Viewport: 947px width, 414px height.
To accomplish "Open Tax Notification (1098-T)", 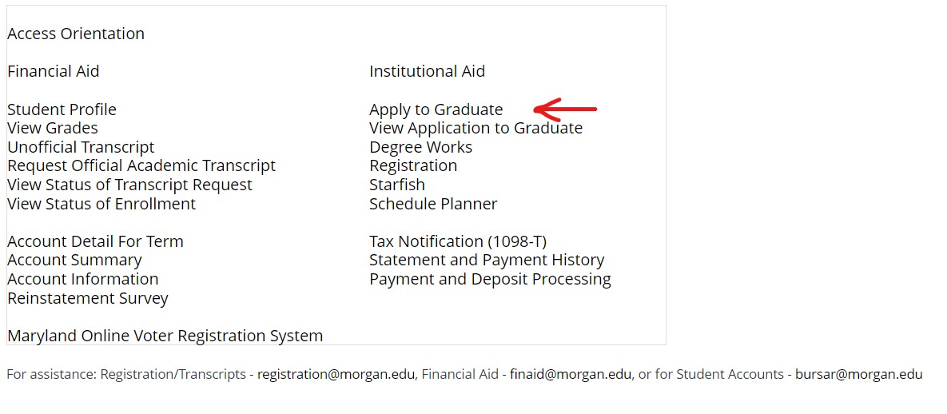I will tap(458, 241).
